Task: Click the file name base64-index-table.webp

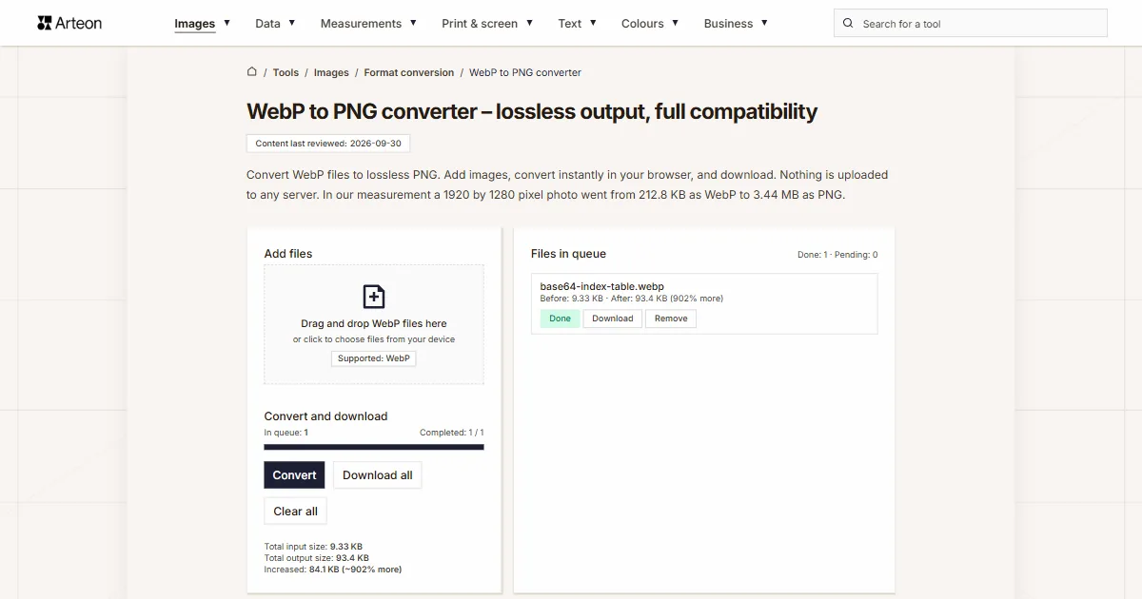Action: [601, 286]
